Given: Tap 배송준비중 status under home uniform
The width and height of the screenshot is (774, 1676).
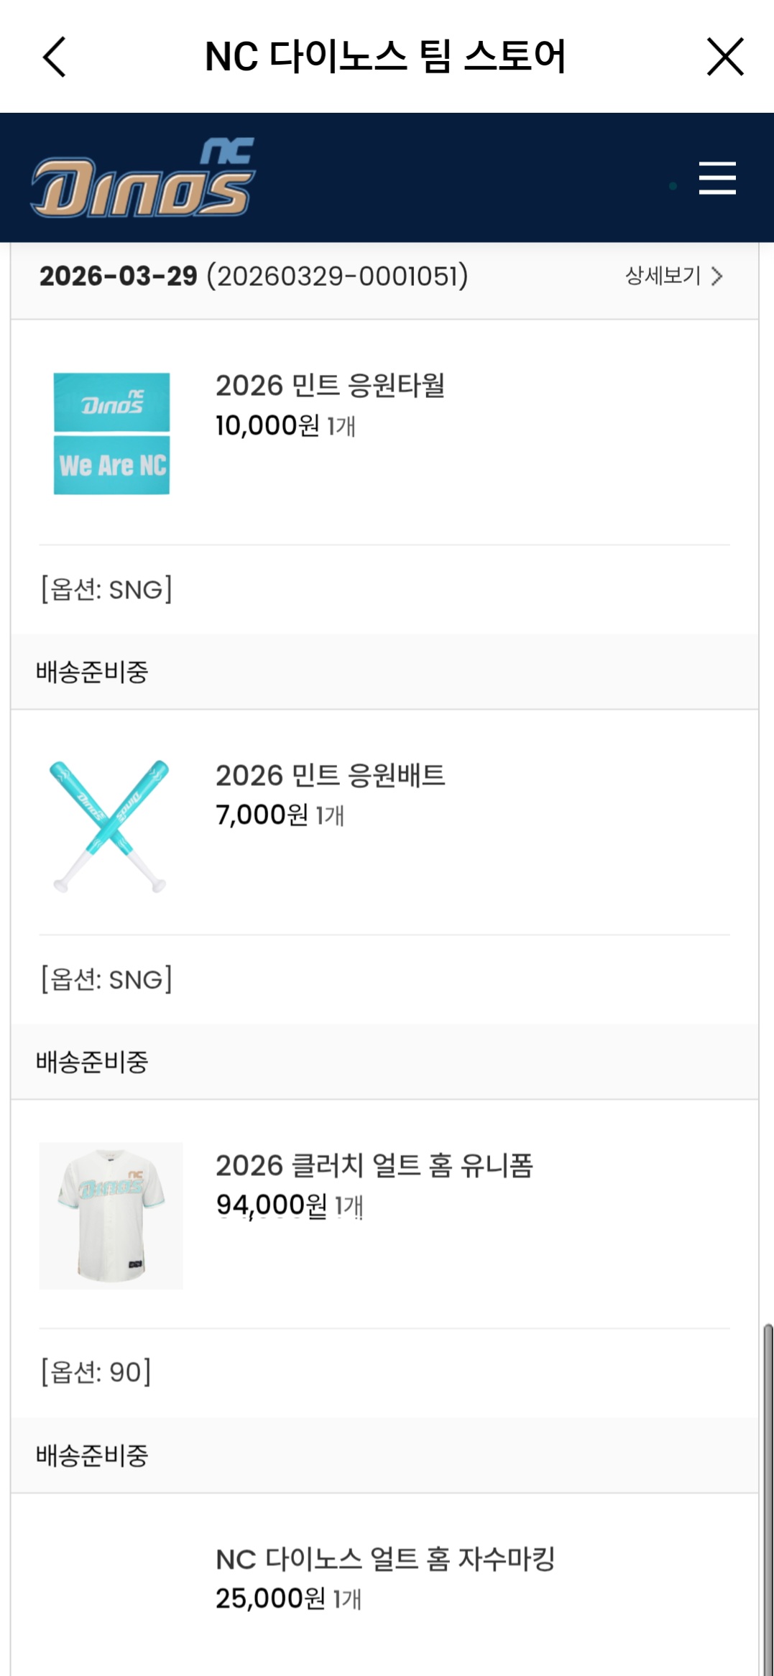Looking at the screenshot, I should click(x=92, y=1455).
